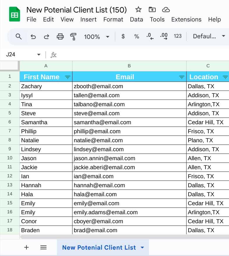Click the move to folder icon

click(x=152, y=10)
